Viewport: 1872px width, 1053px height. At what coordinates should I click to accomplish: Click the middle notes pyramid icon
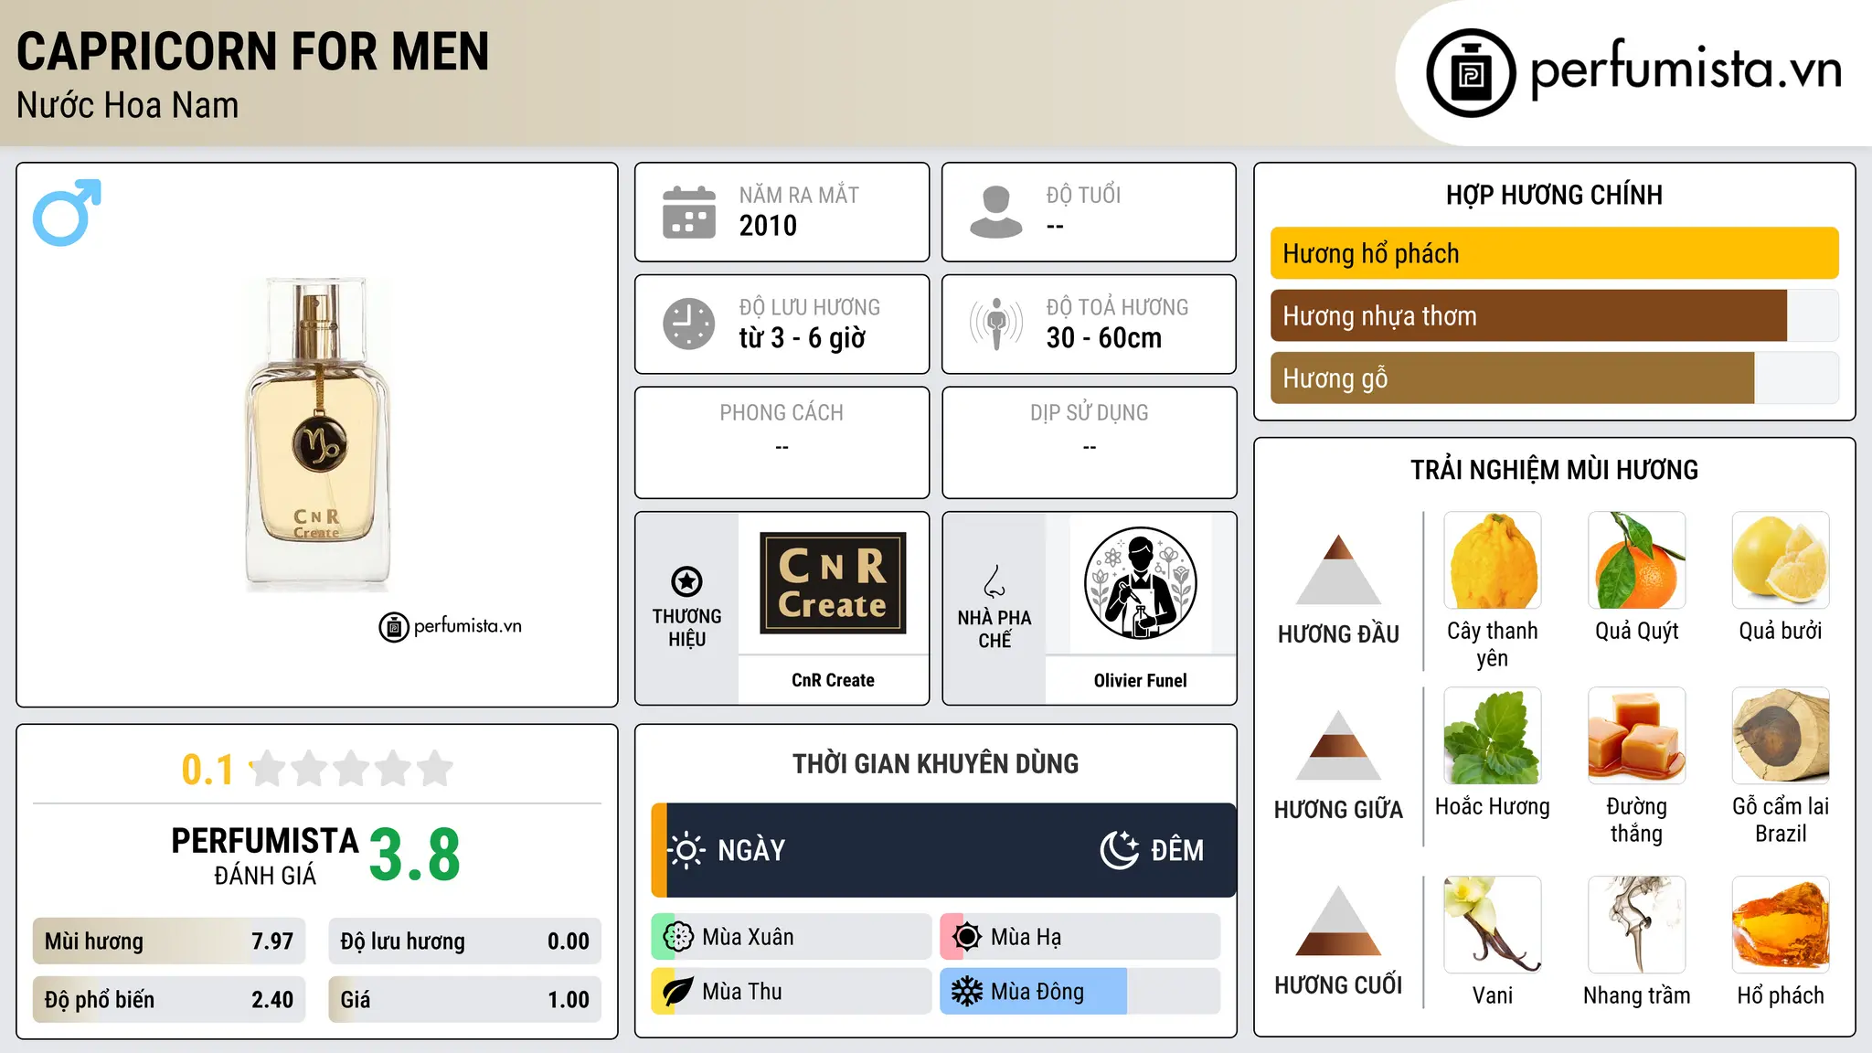point(1339,745)
